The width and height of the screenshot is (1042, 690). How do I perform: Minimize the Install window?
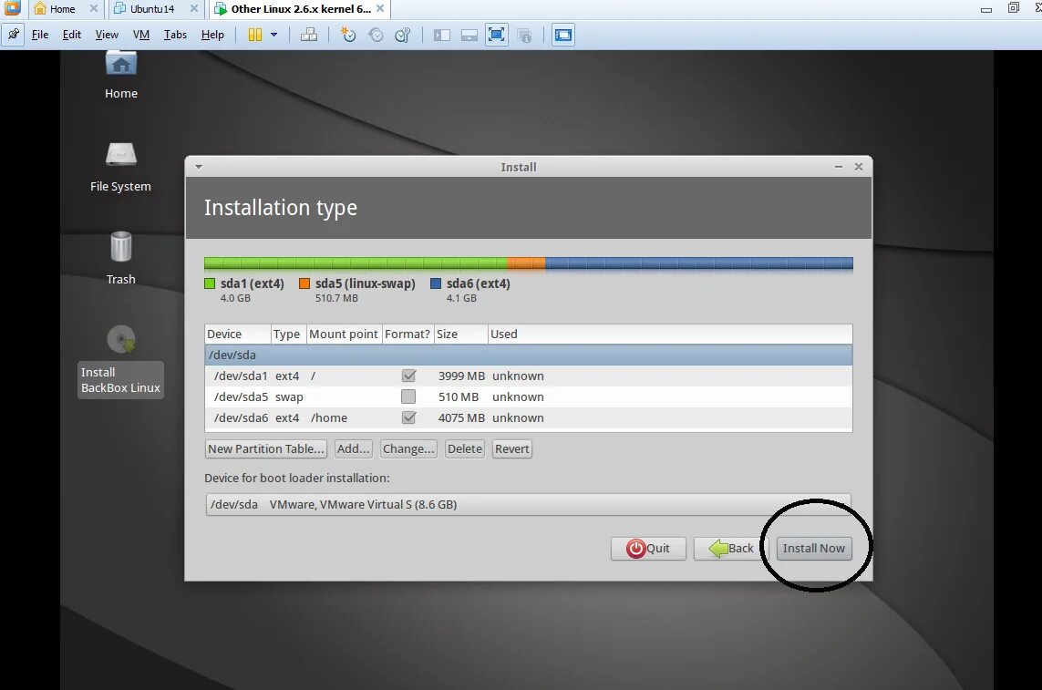click(839, 167)
